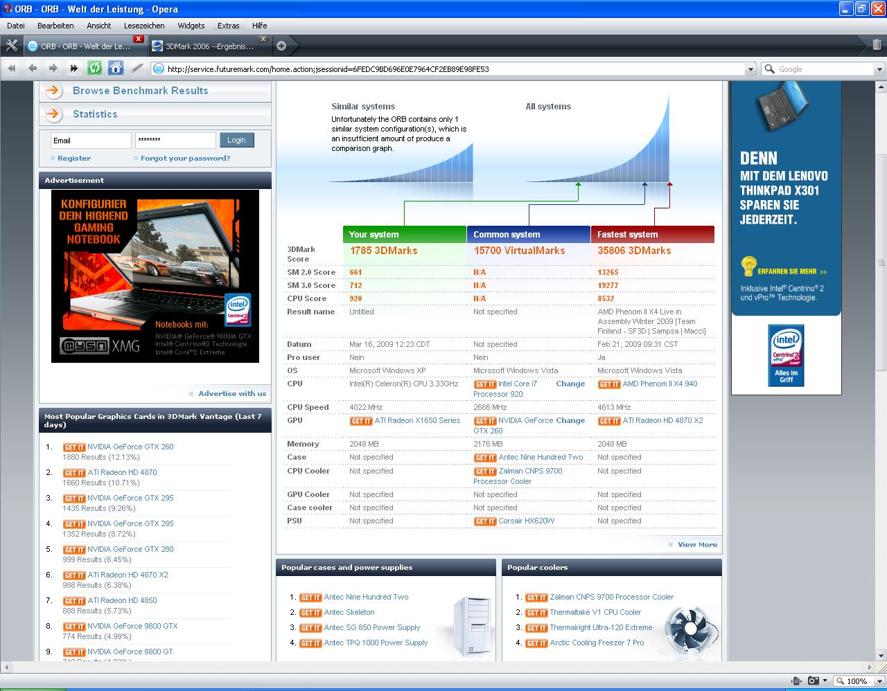Close the ORB - Welt der Leistung tab
This screenshot has height=691, width=887.
(139, 39)
